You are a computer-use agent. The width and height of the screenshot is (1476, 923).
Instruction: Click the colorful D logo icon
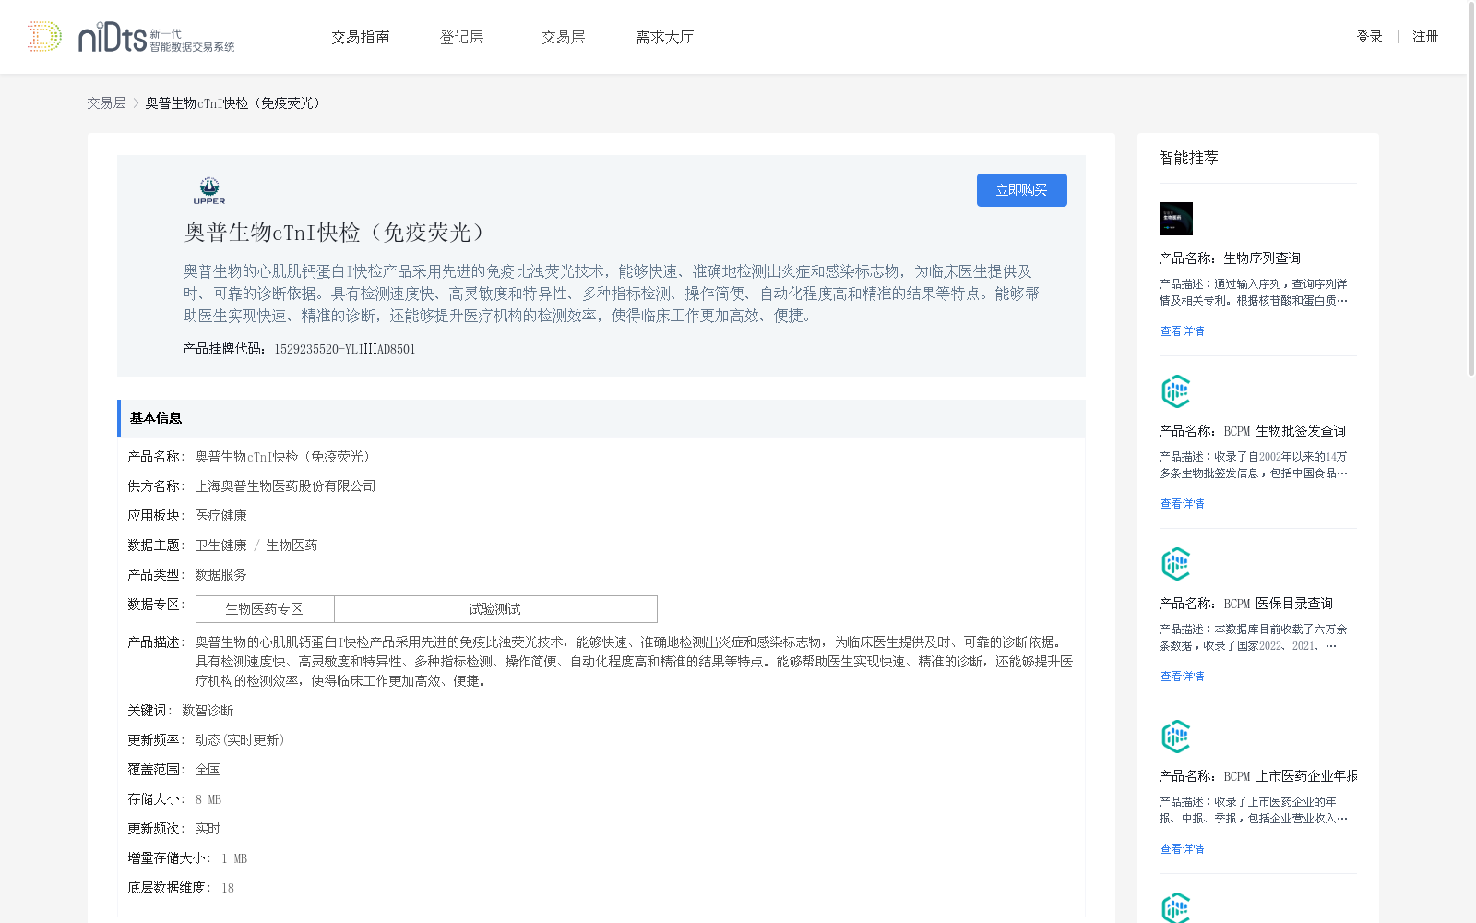point(44,37)
